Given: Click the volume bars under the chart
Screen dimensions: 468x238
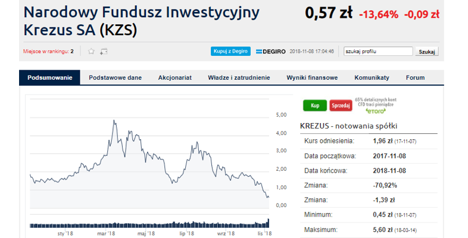Looking at the screenshot, I should point(149,224).
